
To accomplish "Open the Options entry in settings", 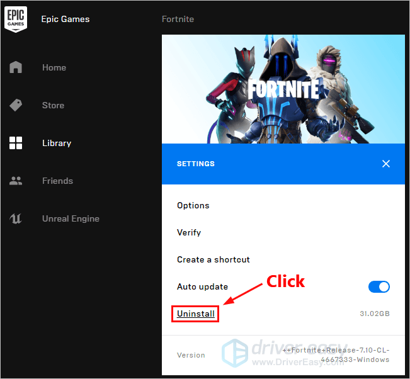I will tap(193, 205).
